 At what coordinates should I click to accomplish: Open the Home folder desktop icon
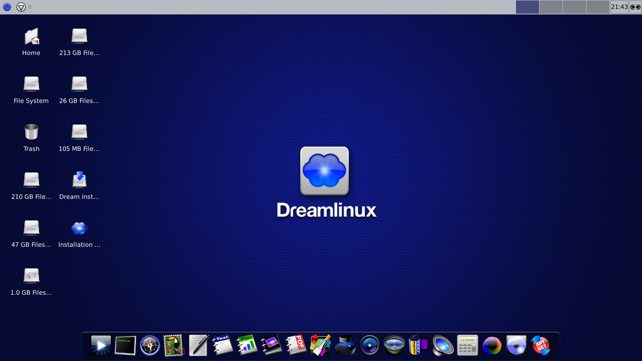click(31, 37)
